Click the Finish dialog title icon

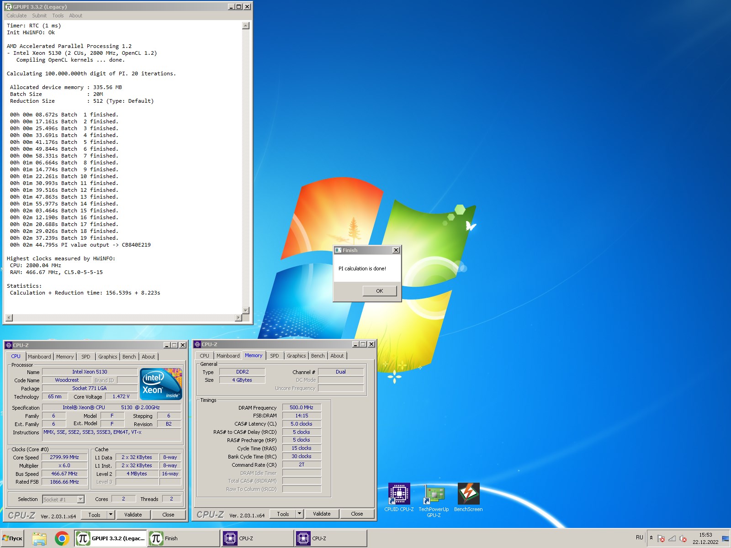tap(338, 250)
